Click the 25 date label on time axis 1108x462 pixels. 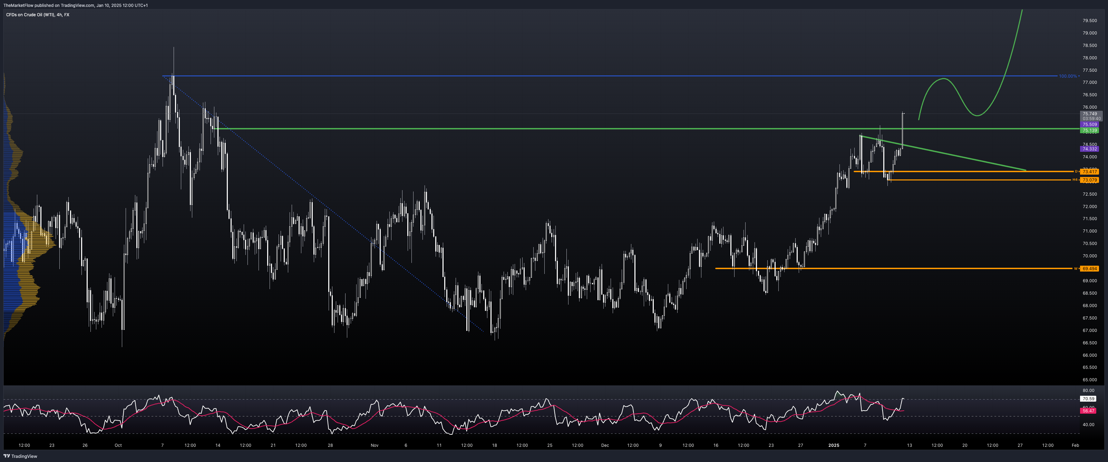point(550,445)
